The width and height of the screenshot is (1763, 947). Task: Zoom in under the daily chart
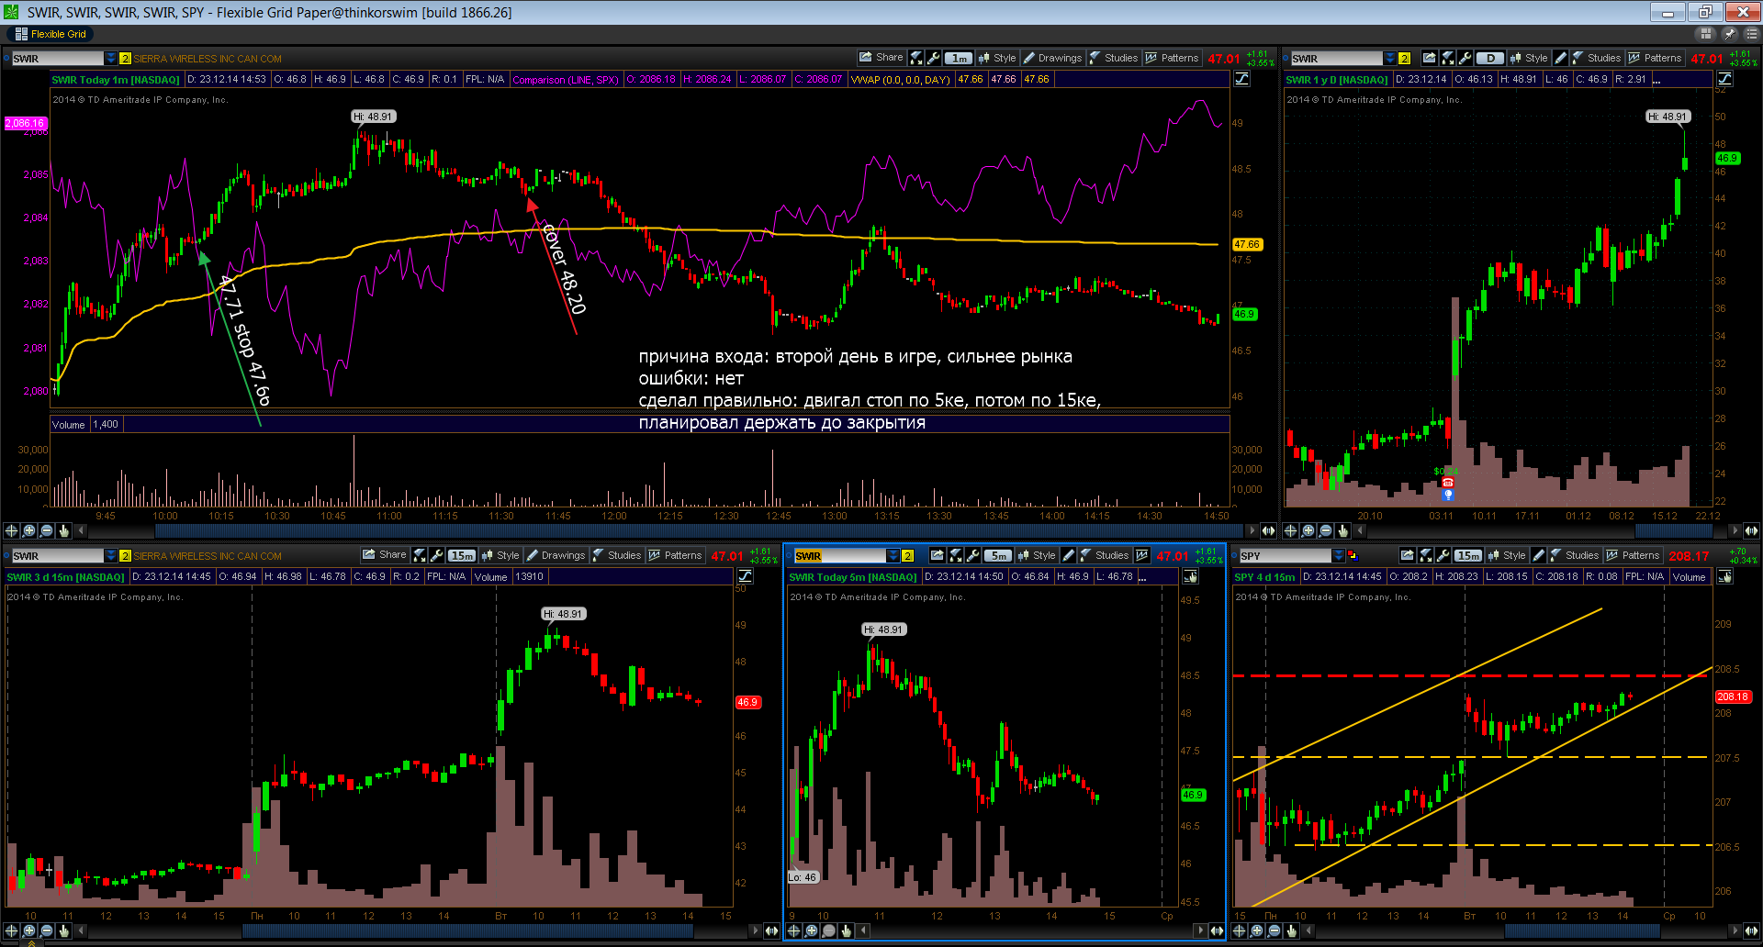[x=1308, y=530]
